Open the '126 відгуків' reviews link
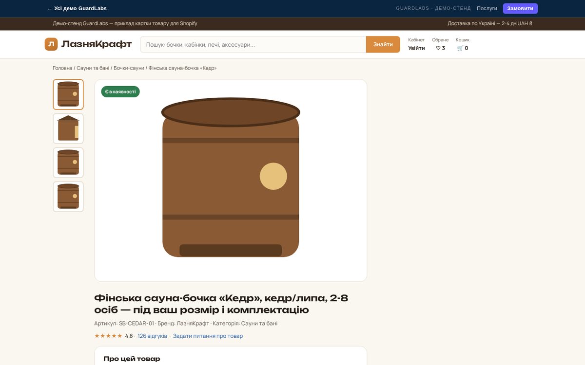585x365 pixels. pyautogui.click(x=152, y=336)
